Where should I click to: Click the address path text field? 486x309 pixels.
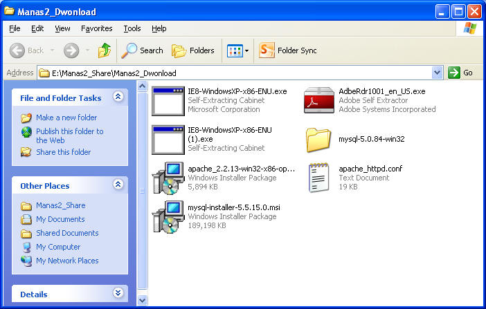coord(234,73)
